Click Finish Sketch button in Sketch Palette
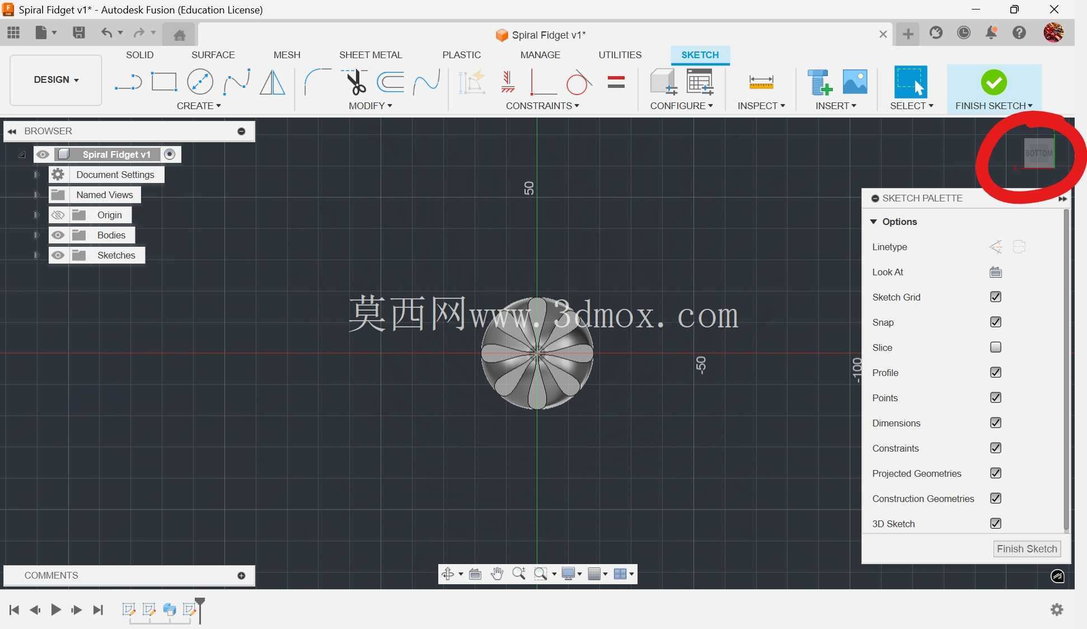Image resolution: width=1087 pixels, height=629 pixels. click(x=1027, y=549)
